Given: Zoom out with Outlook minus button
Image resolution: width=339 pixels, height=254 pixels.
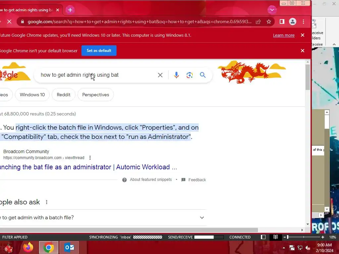Looking at the screenshot, I should 285,237.
